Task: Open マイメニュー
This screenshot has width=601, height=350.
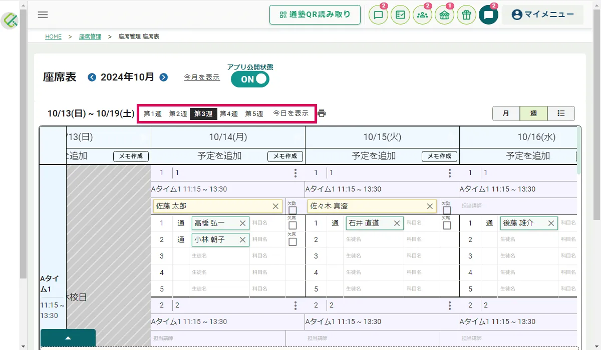Action: (x=542, y=14)
